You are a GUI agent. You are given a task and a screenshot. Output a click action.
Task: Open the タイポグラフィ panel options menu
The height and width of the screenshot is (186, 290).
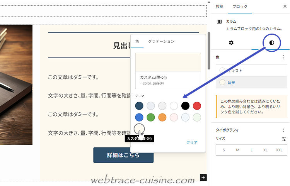pos(284,130)
